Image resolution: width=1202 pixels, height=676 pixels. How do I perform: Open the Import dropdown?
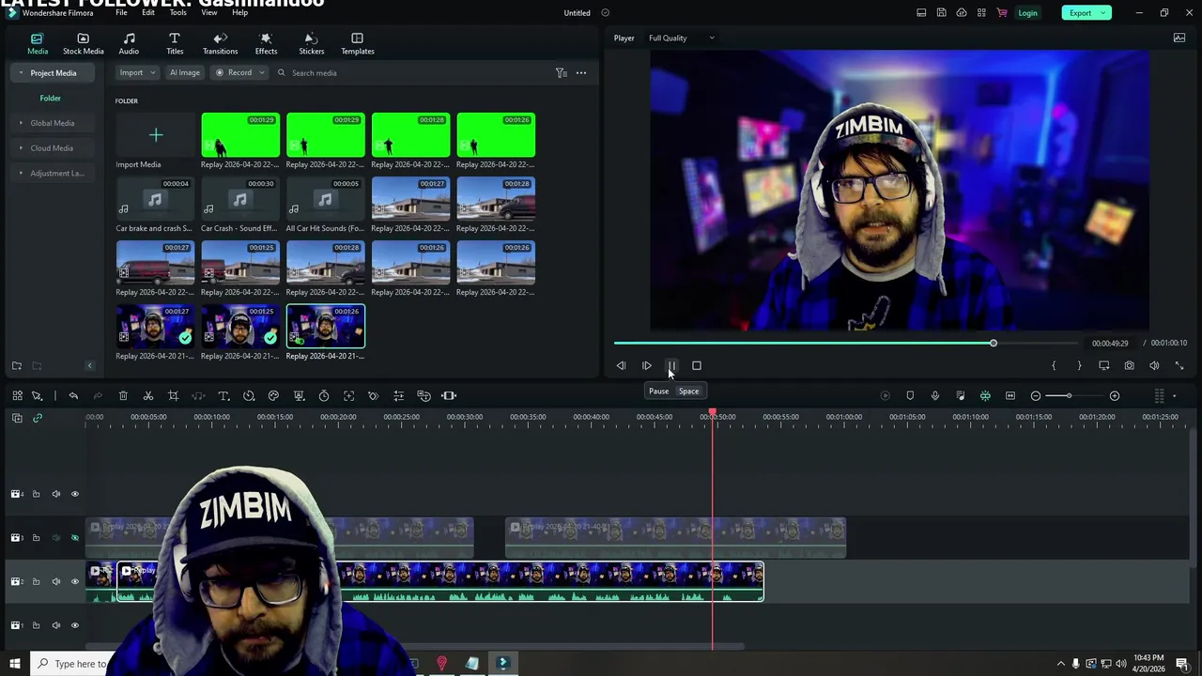click(137, 73)
